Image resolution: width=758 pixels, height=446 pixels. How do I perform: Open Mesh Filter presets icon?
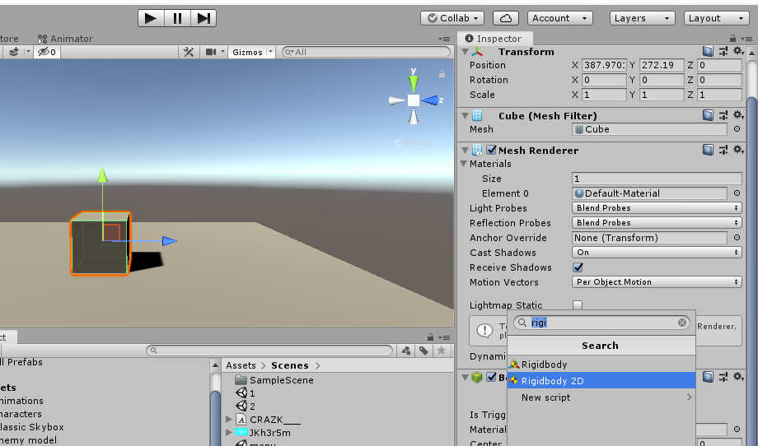click(x=723, y=115)
